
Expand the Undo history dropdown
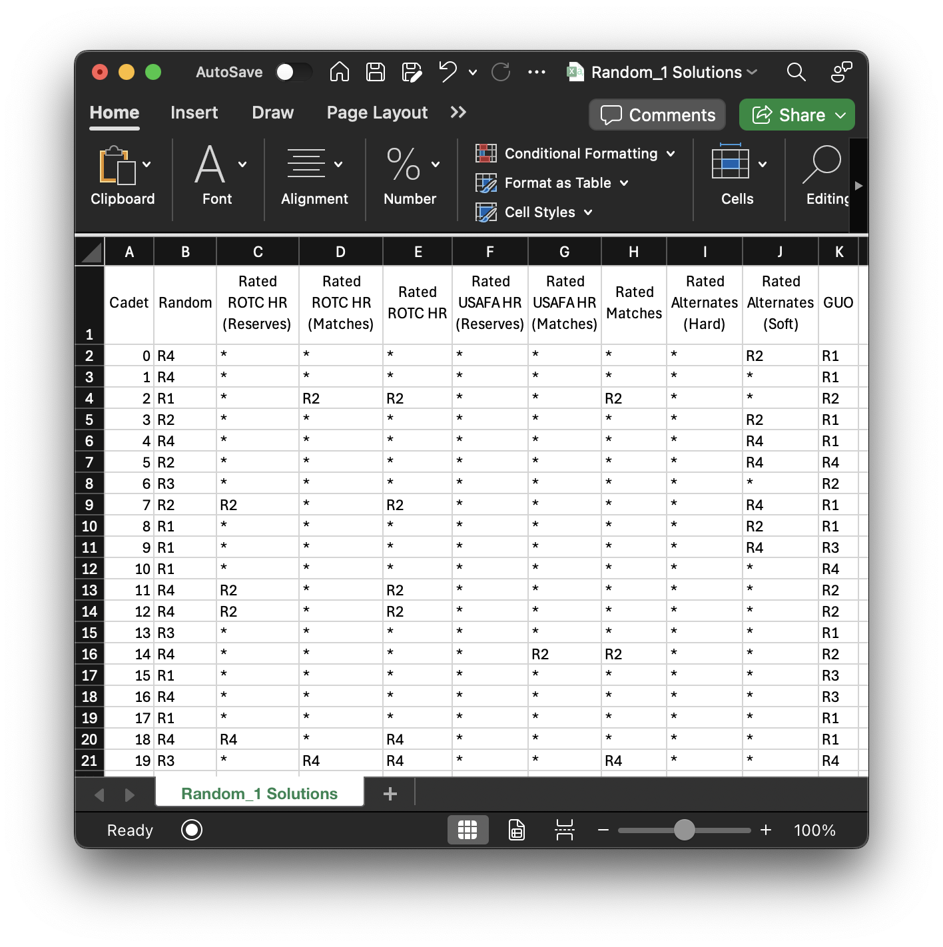pos(473,72)
